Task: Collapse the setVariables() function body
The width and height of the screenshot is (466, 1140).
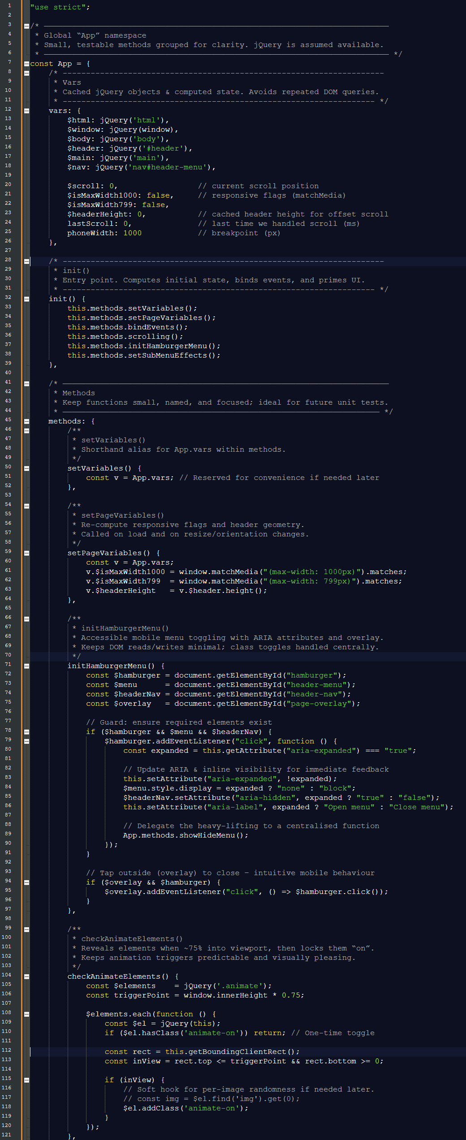Action: pyautogui.click(x=26, y=468)
